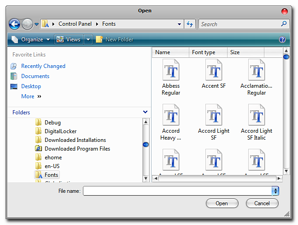Select the Fonts folder in tree
The image size is (298, 225).
coord(51,175)
